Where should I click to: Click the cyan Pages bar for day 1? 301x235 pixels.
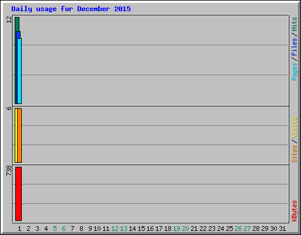pyautogui.click(x=19, y=71)
